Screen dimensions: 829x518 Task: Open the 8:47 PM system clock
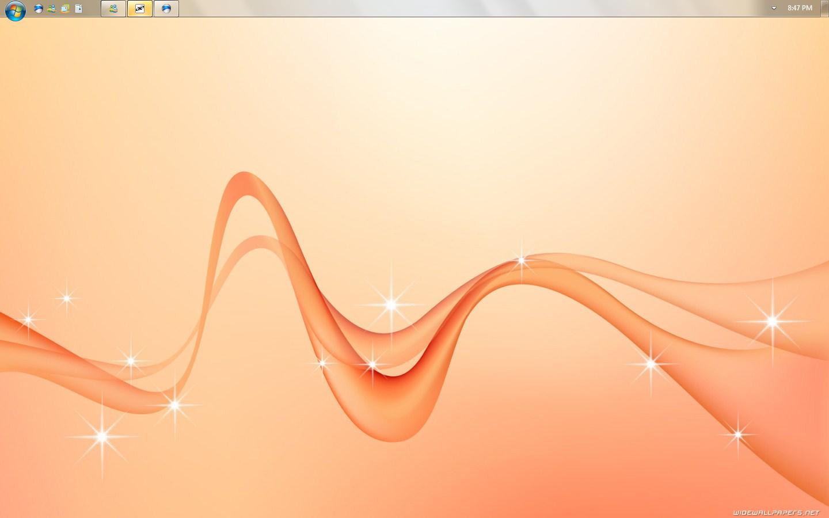800,8
